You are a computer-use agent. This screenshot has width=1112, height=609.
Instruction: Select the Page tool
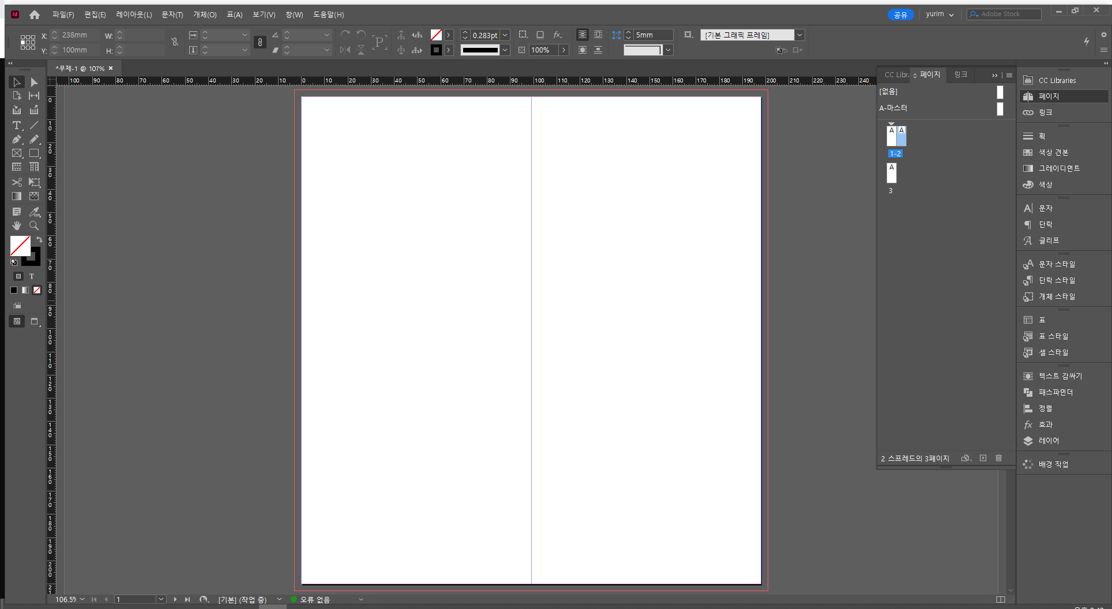click(17, 96)
